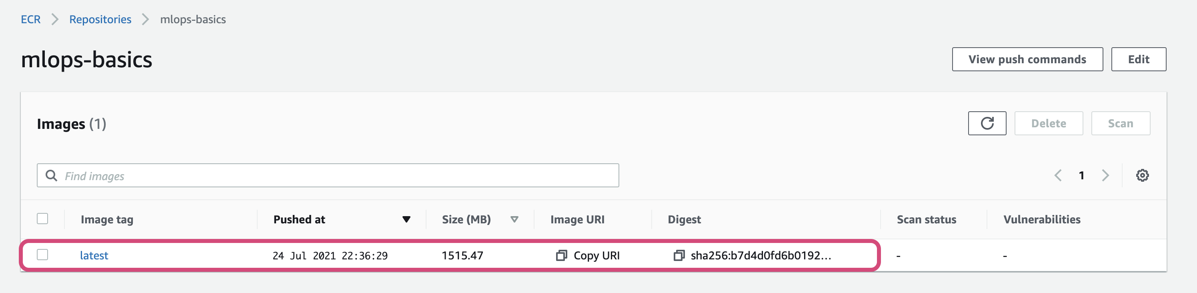Viewport: 1197px width, 293px height.
Task: Click the copy icon next to sha256 digest
Action: click(x=679, y=255)
